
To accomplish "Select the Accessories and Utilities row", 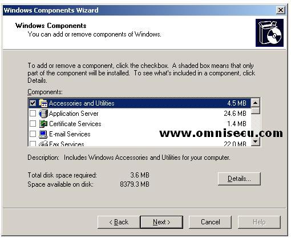I will (140, 103).
